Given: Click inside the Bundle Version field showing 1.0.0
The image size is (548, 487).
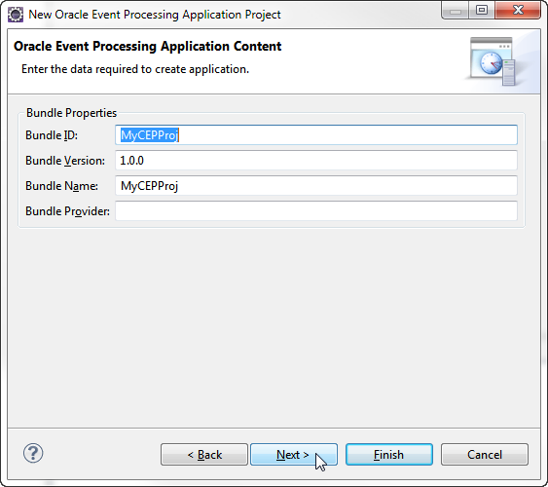Looking at the screenshot, I should click(316, 161).
